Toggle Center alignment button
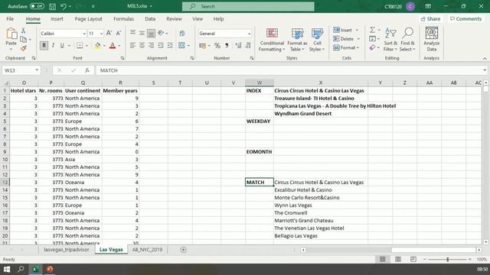The width and height of the screenshot is (490, 275). coord(142,46)
